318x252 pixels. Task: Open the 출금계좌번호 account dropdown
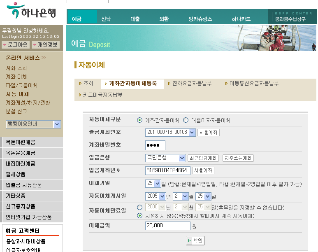(192, 133)
